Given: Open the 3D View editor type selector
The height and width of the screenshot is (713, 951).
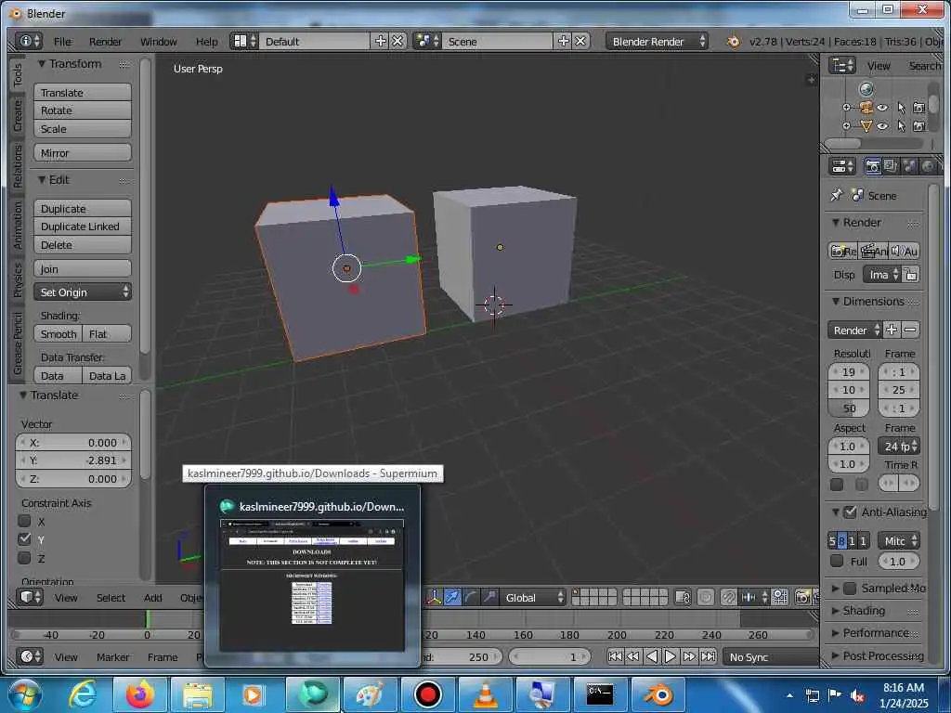Looking at the screenshot, I should [x=29, y=597].
